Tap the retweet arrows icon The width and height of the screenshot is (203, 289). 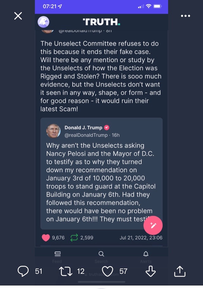click(65, 271)
